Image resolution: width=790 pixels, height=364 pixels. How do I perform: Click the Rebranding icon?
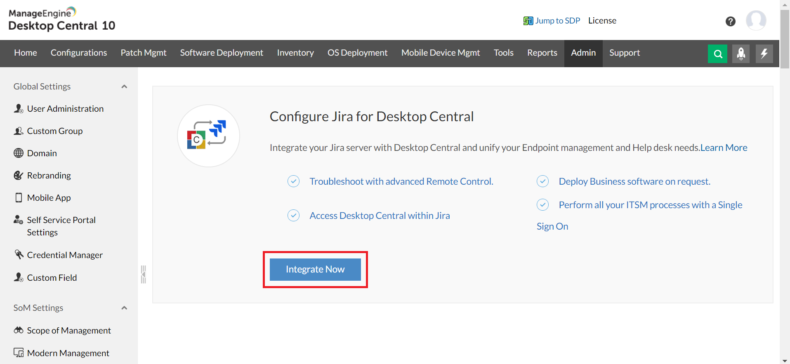[19, 176]
